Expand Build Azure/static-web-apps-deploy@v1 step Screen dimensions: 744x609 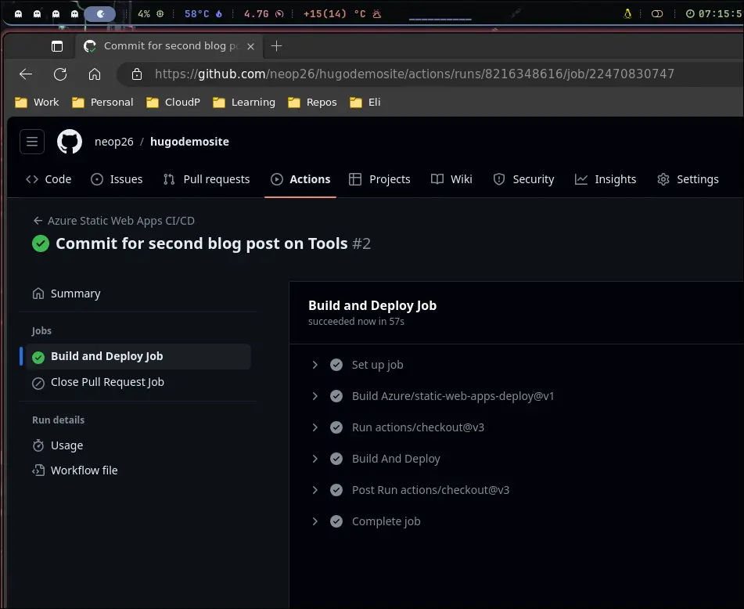click(315, 396)
